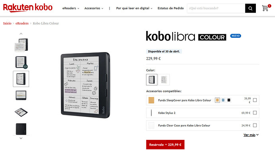This screenshot has height=155, width=275.
Task: Expand the eReaders dropdown menu
Action: (x=71, y=8)
